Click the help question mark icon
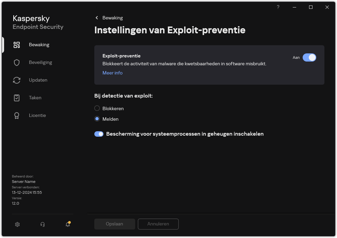Screen dimensions: 337x238 point(278,7)
